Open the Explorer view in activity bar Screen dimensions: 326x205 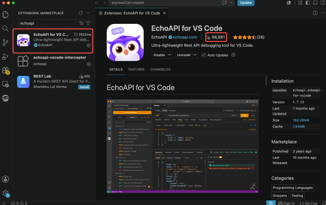(5, 15)
